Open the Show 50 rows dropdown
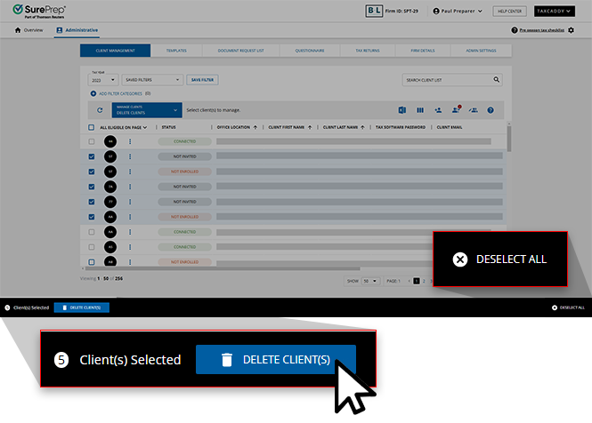This screenshot has height=423, width=592. [369, 281]
